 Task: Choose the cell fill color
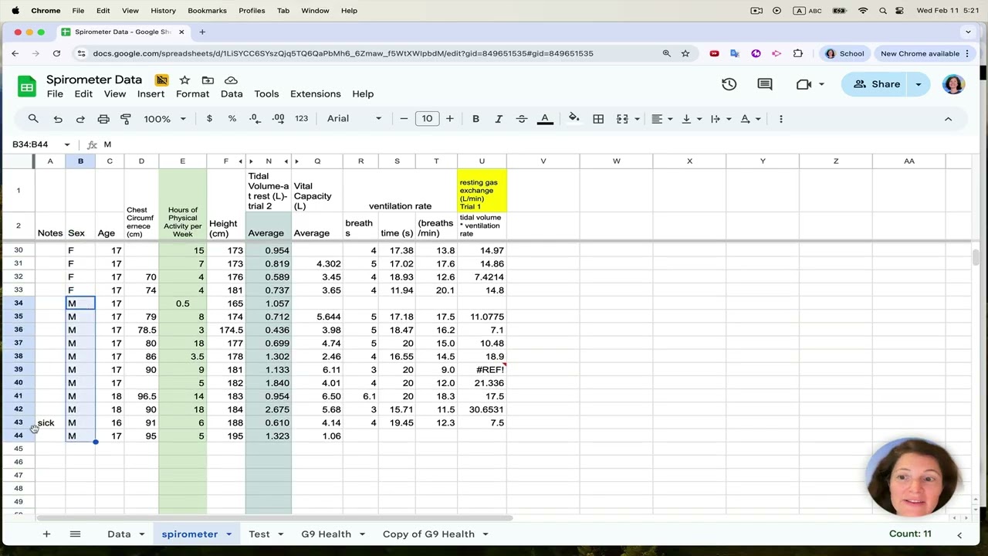point(574,119)
